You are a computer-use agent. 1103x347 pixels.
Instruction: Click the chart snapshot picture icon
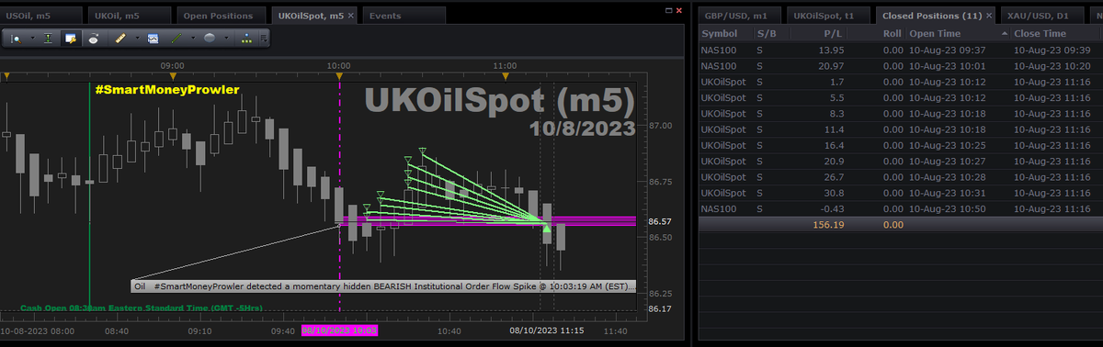[x=153, y=39]
